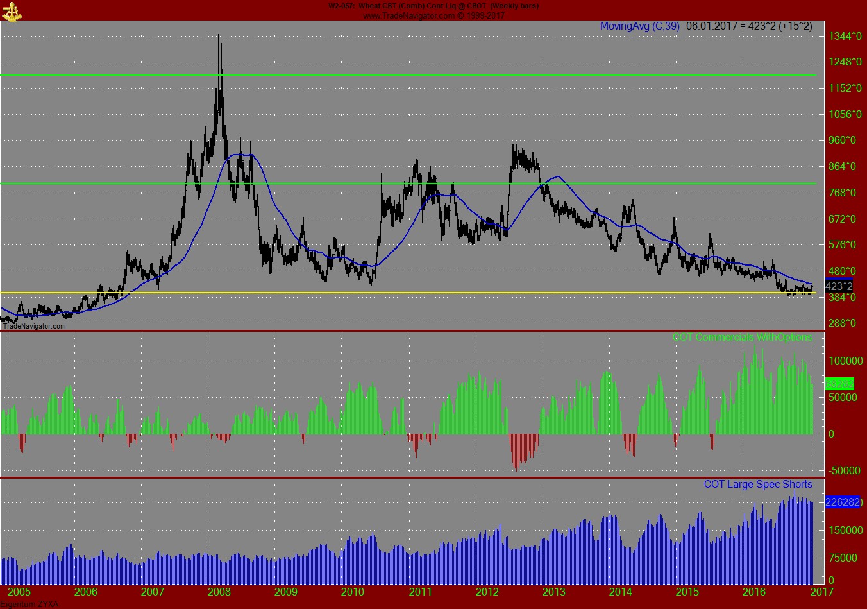867x609 pixels.
Task: Click the golden anchor application logo
Action: click(x=11, y=11)
